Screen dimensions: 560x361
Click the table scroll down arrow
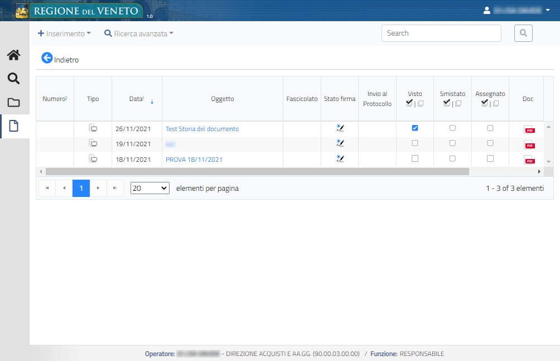[x=549, y=162]
